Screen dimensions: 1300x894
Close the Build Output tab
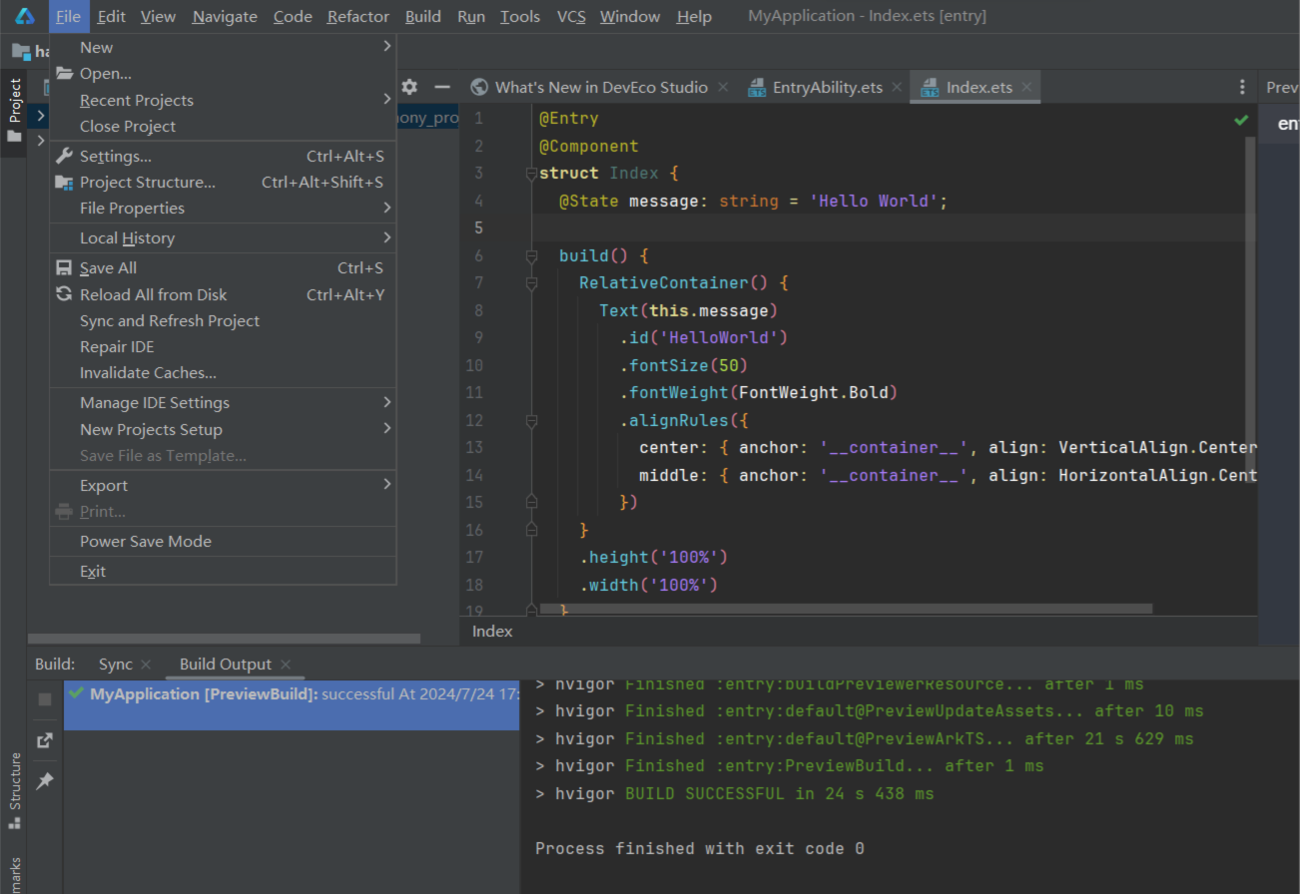click(285, 664)
